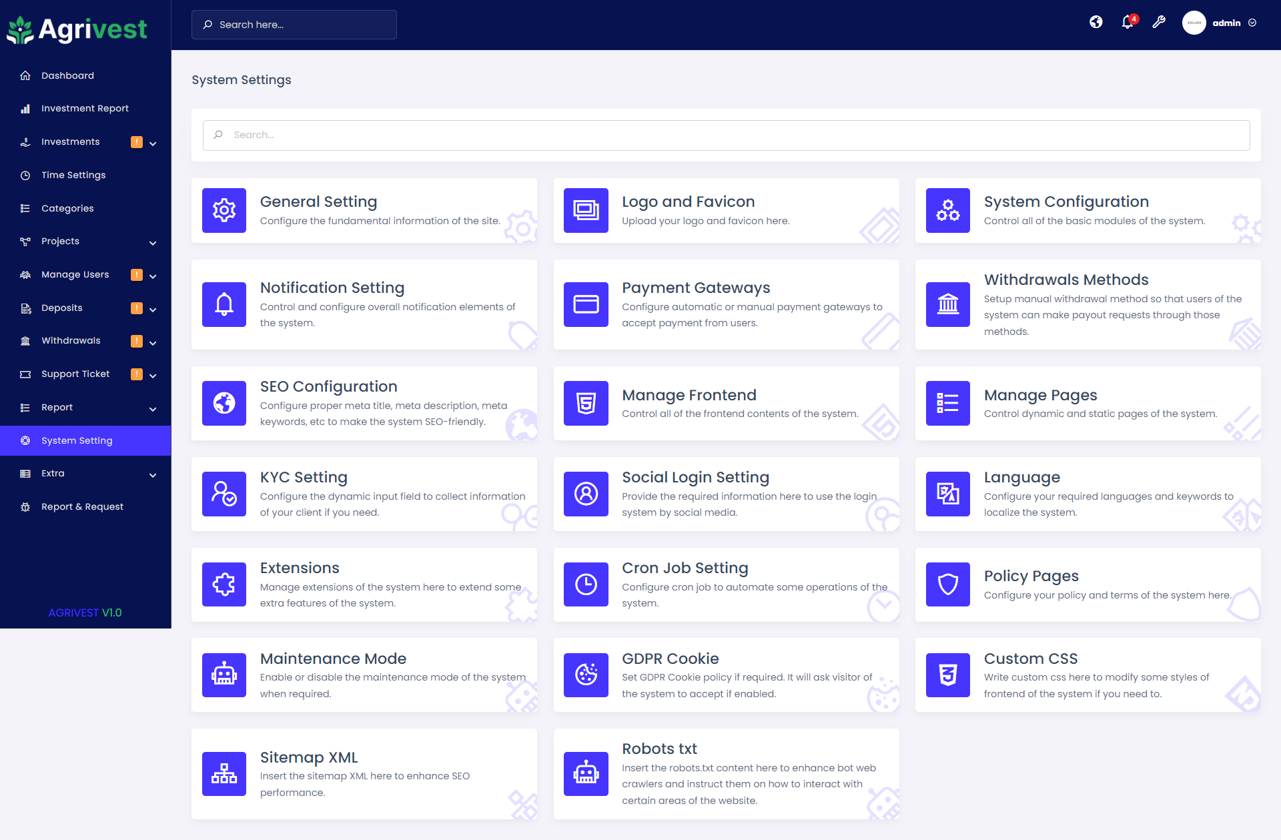Open the Robots txt configuration card

coord(726,773)
